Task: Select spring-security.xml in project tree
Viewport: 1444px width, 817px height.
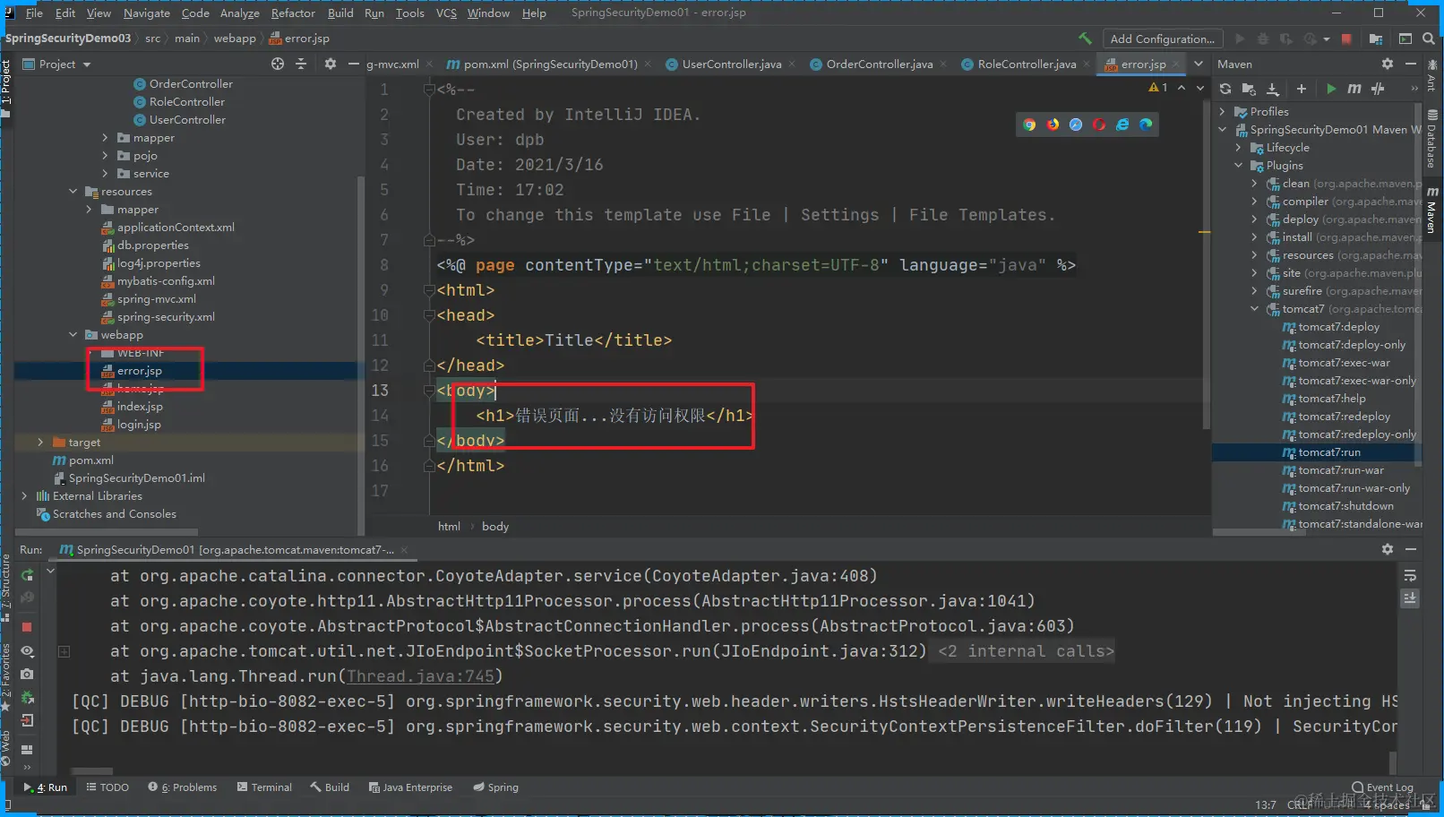Action: (x=166, y=316)
